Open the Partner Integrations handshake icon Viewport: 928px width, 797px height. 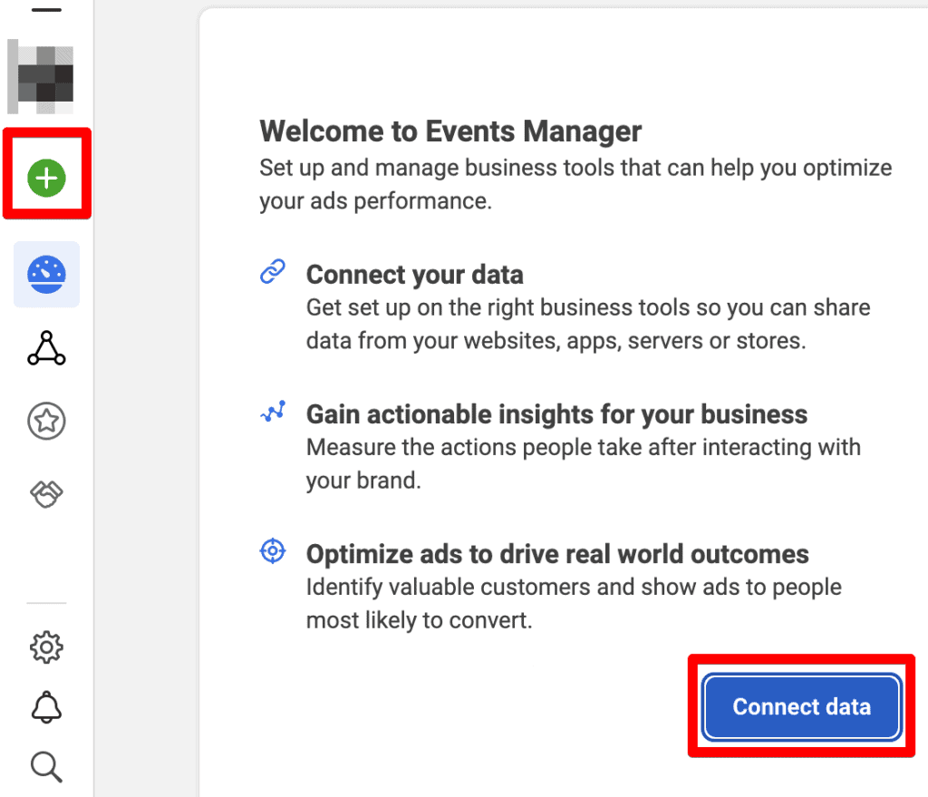click(46, 492)
